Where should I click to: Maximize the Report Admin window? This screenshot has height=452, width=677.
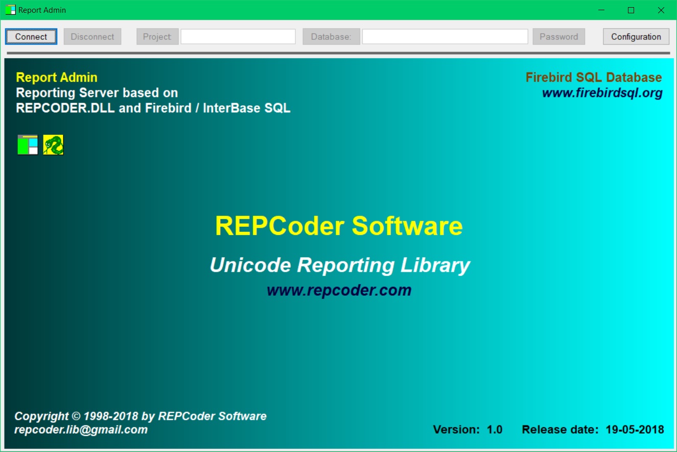(x=631, y=10)
